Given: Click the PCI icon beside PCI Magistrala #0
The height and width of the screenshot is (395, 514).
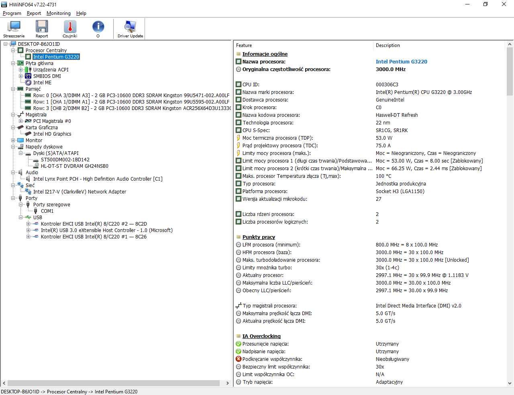Looking at the screenshot, I should tap(28, 121).
